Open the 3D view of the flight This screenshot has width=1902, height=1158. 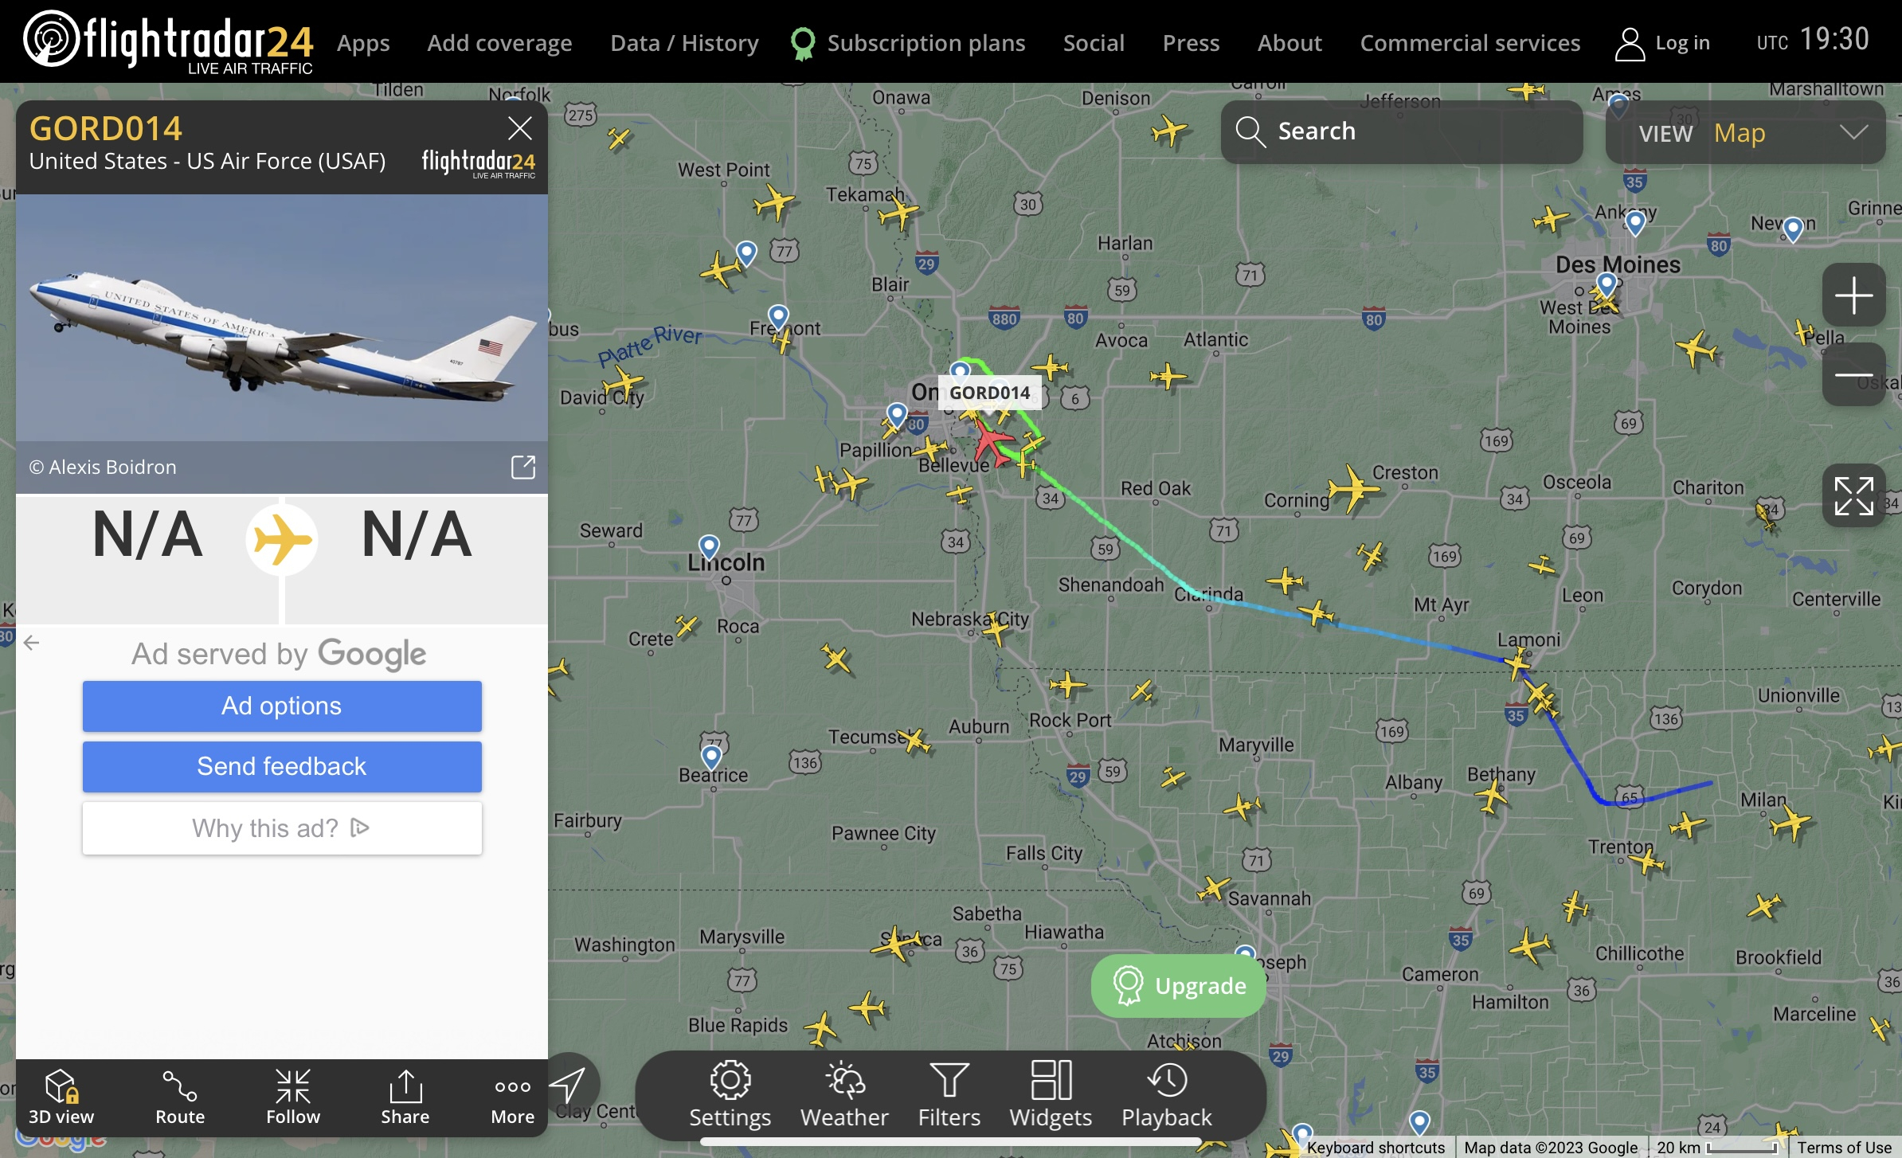point(61,1097)
